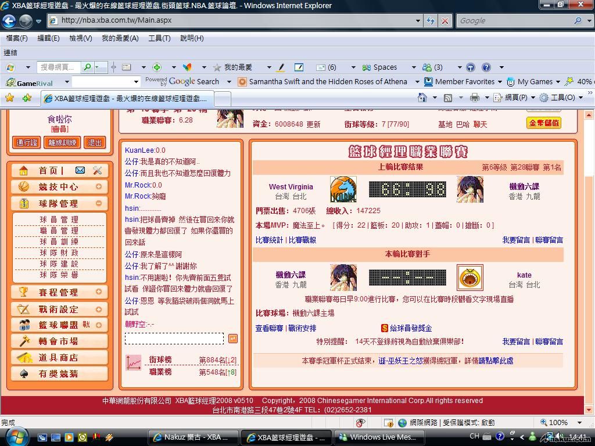Click the page vertical scrollbar down arrow
595x446 pixels.
(x=589, y=409)
